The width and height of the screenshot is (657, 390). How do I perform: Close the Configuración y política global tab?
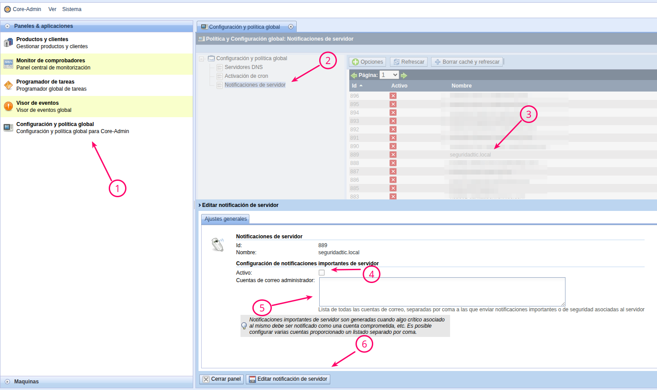pos(290,27)
